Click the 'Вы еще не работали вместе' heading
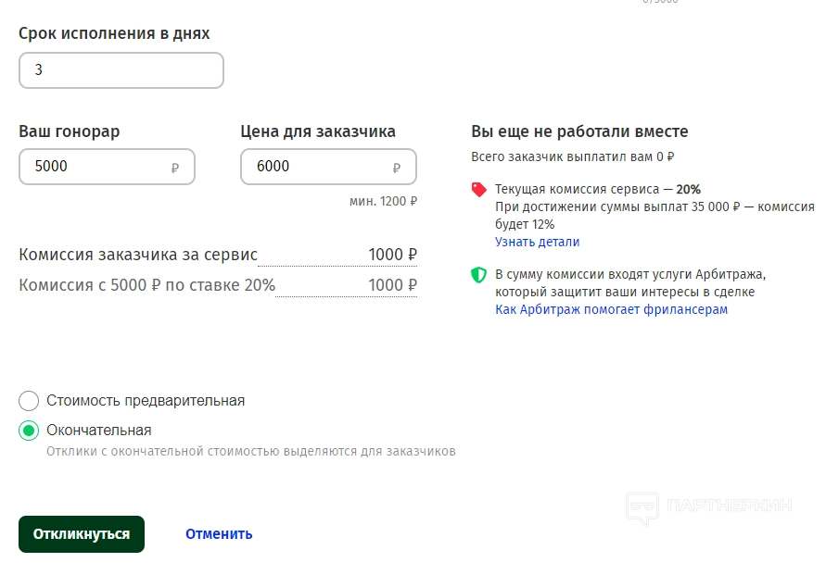The image size is (839, 575). pyautogui.click(x=579, y=131)
